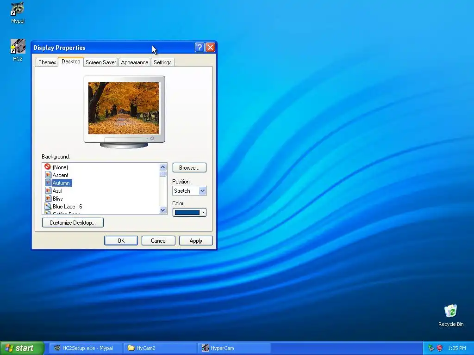Switch to HyperCam taskbar window
474x355 pixels.
[234, 348]
